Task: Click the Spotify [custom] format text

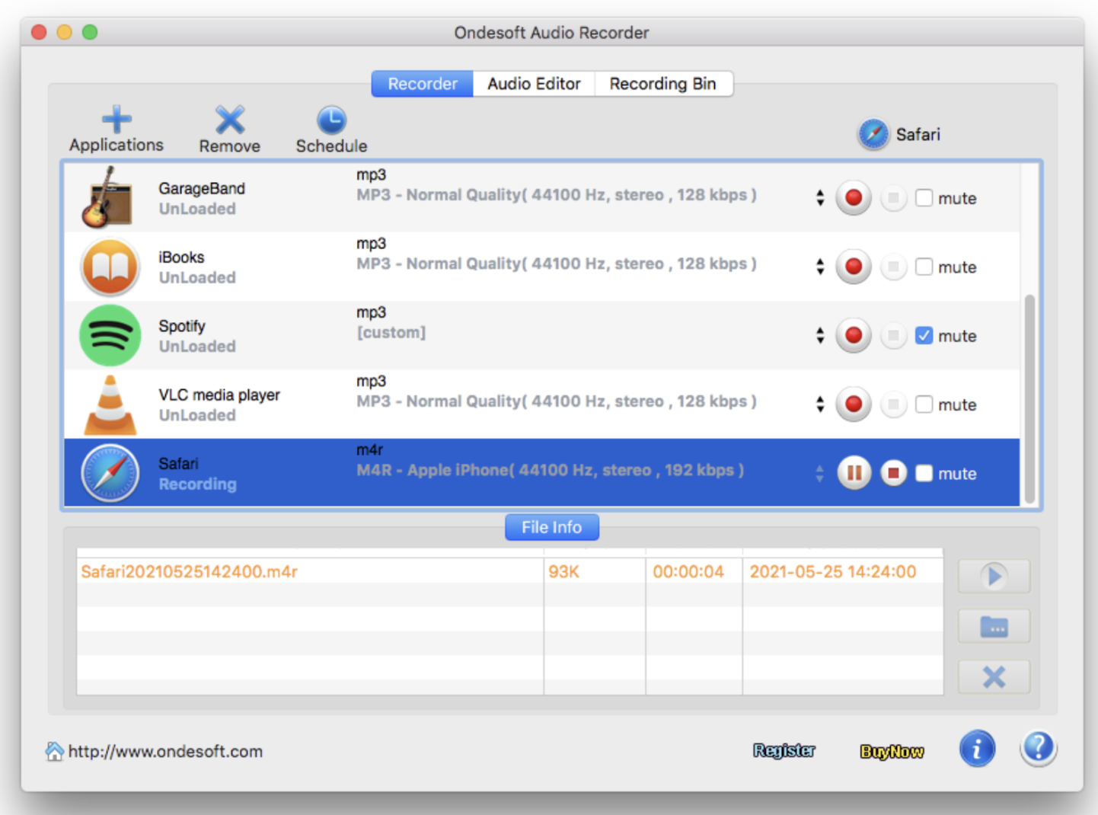Action: 391,332
